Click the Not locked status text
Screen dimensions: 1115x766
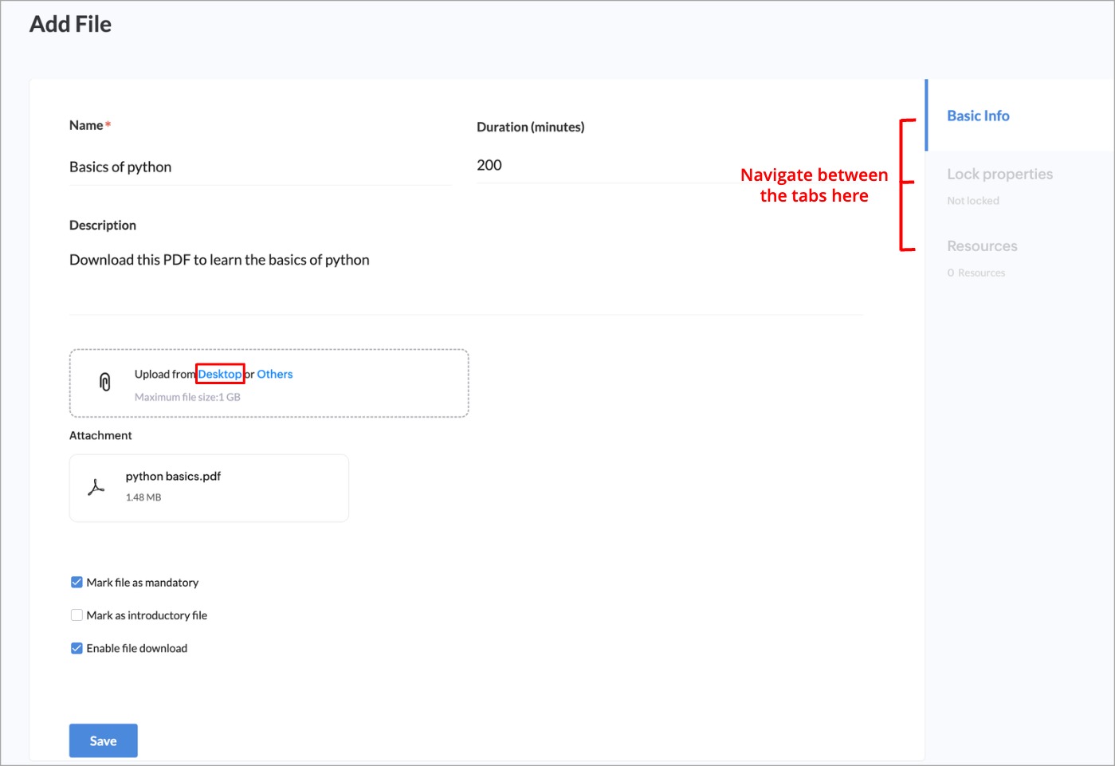click(x=973, y=201)
